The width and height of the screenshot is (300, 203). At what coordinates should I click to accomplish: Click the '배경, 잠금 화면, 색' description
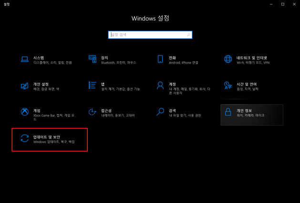46,89
